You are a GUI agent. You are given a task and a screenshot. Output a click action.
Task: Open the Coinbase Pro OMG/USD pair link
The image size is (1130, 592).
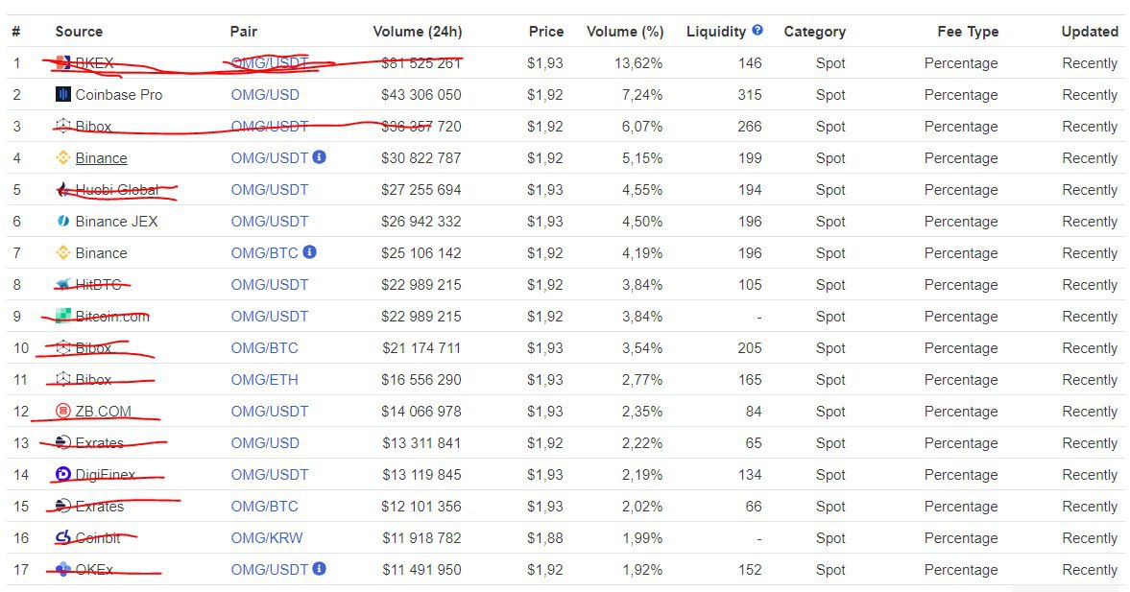pos(265,95)
